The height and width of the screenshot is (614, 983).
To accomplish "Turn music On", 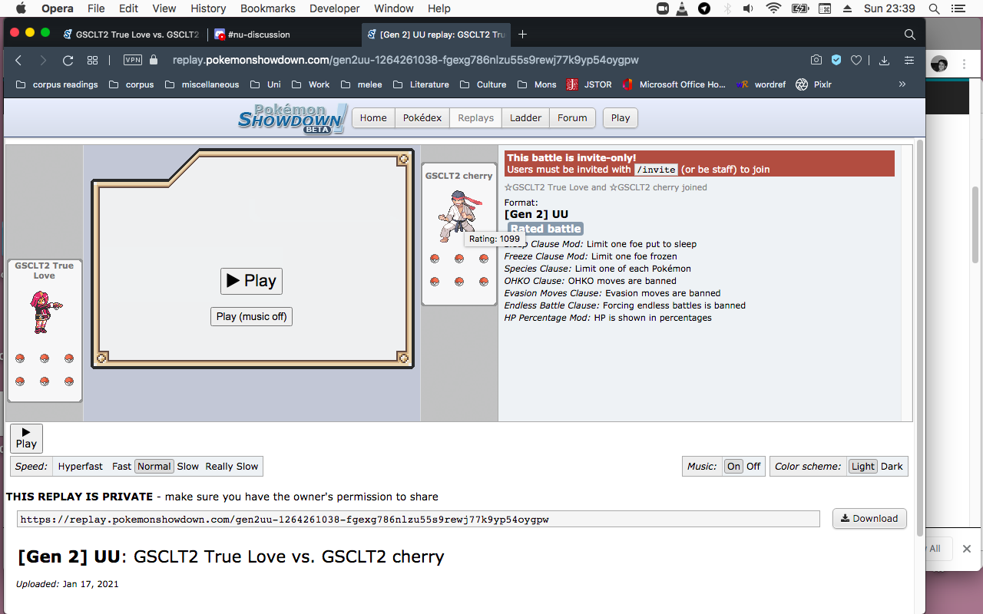I will tap(734, 466).
